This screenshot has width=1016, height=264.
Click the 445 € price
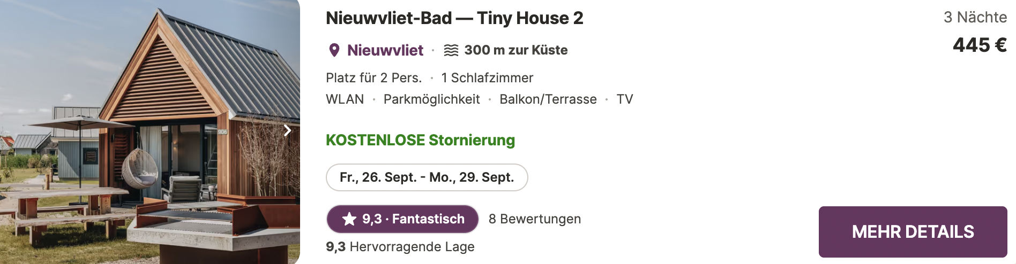(980, 45)
